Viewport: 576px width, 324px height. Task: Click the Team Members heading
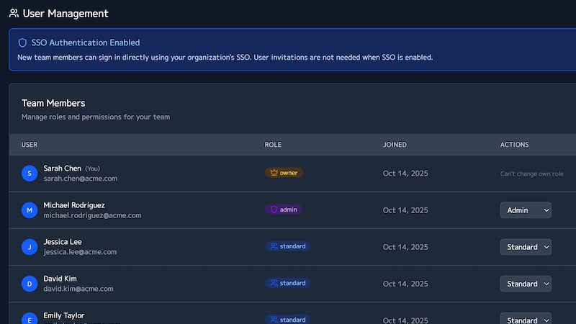pyautogui.click(x=53, y=103)
